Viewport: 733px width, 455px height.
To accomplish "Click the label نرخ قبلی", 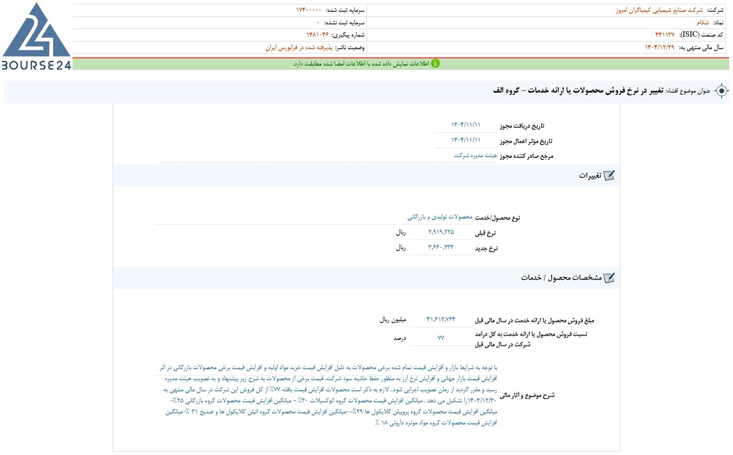I will pos(485,233).
